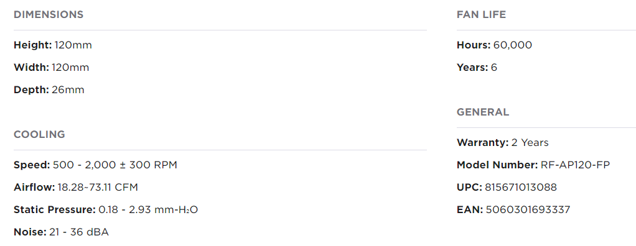This screenshot has height=246, width=636.
Task: Click the COOLING section heading
Action: tap(39, 135)
